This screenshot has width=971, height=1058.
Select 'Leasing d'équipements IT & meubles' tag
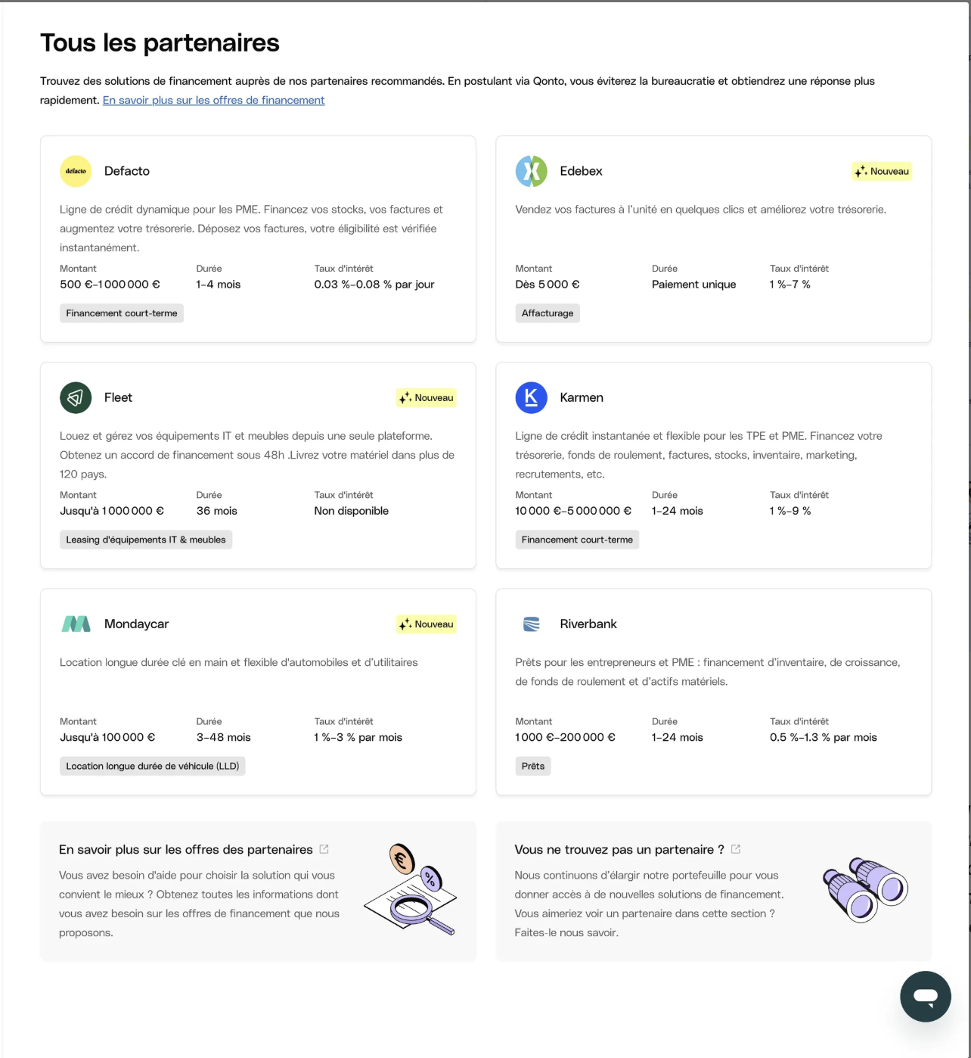pyautogui.click(x=146, y=540)
